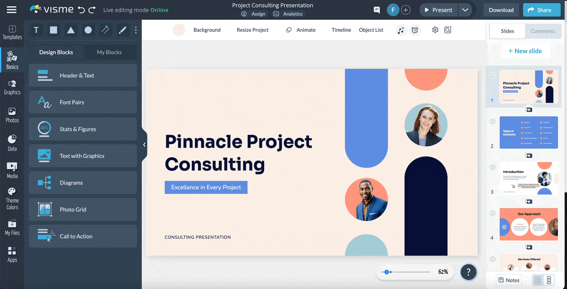This screenshot has height=289, width=567.
Task: Collapse the left design panel
Action: pos(144,145)
